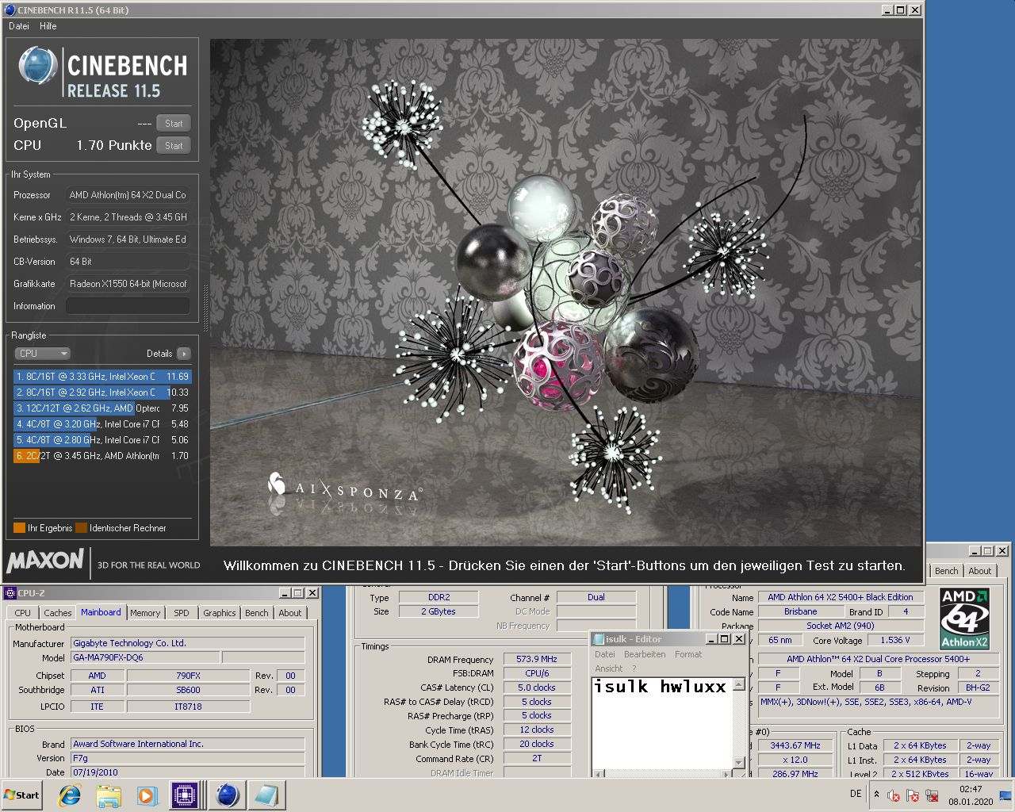Click the rendered Aixsponza scene image
Viewport: 1015px width, 812px height.
click(566, 293)
